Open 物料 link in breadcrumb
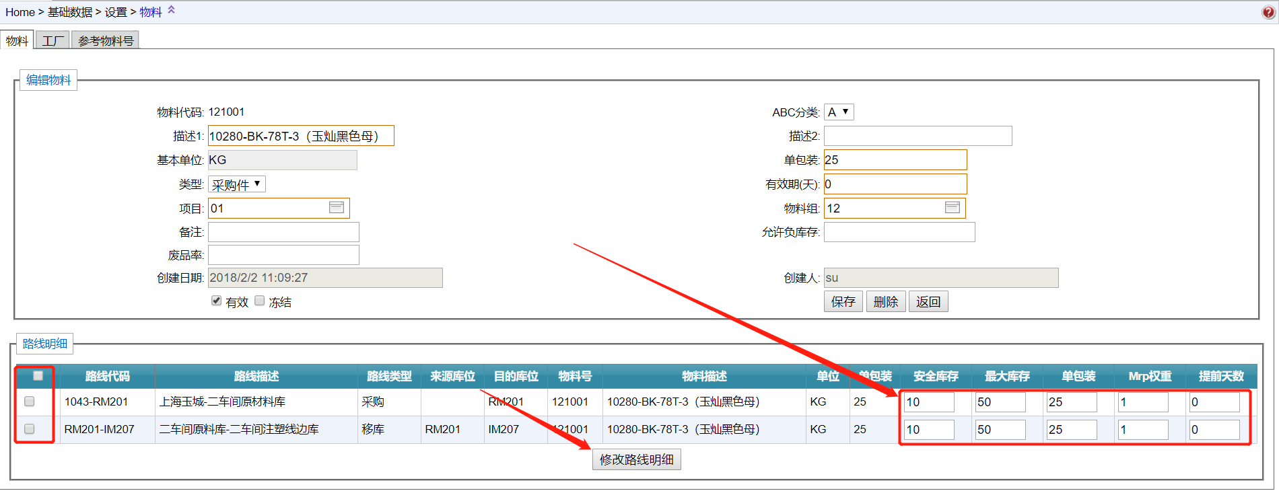 click(x=151, y=12)
